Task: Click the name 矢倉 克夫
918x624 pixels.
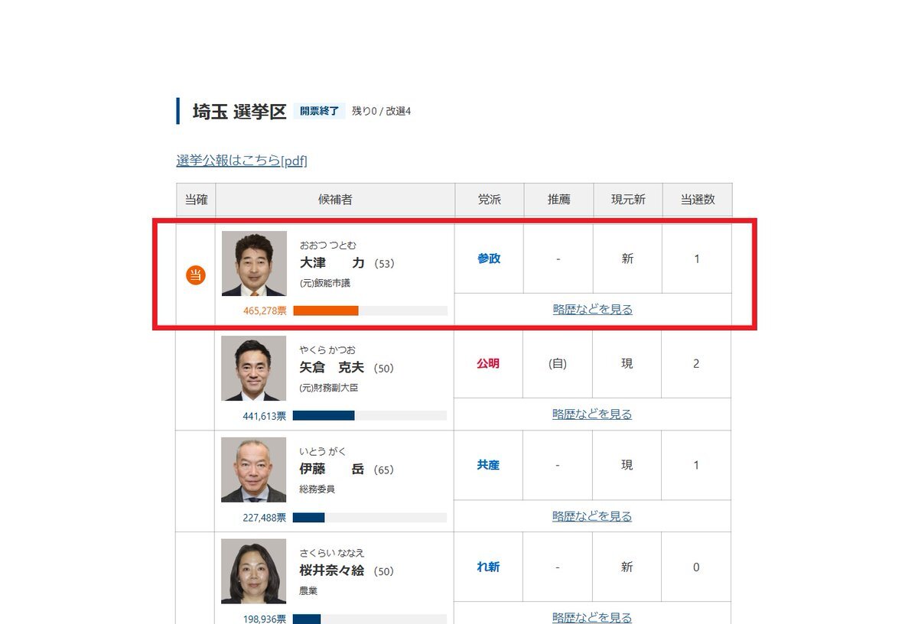Action: [332, 368]
